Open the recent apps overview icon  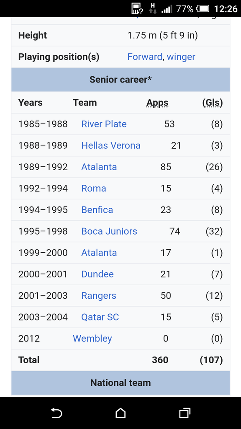(185, 413)
